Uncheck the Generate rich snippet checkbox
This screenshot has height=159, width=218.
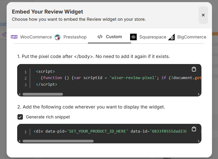coord(20,117)
